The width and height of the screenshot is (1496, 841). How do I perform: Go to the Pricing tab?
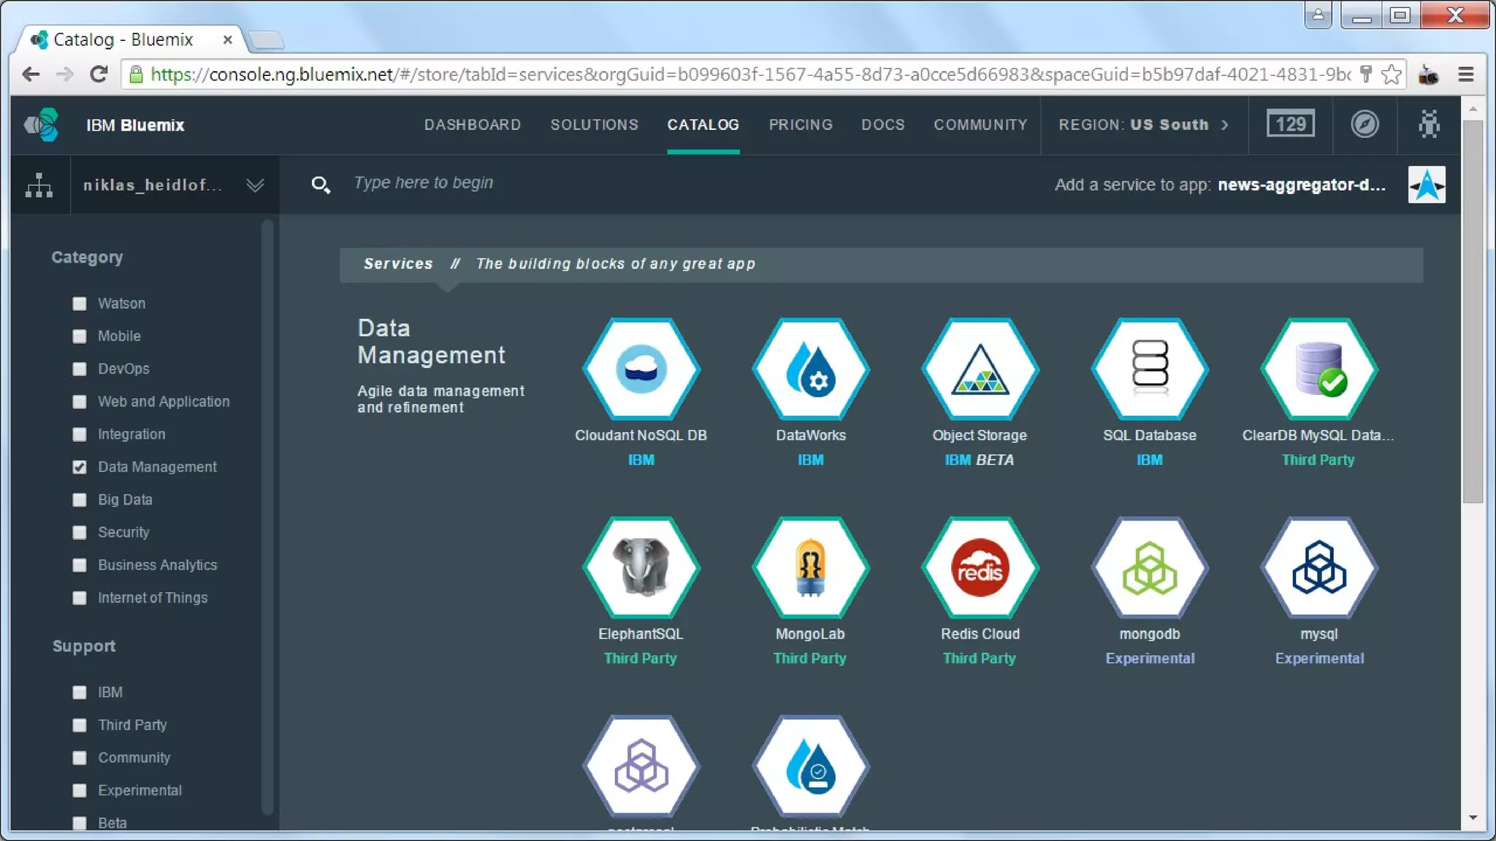coord(800,125)
